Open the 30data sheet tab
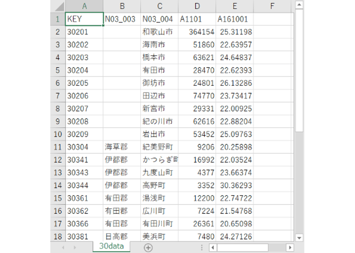This screenshot has width=355, height=253. coord(111,246)
